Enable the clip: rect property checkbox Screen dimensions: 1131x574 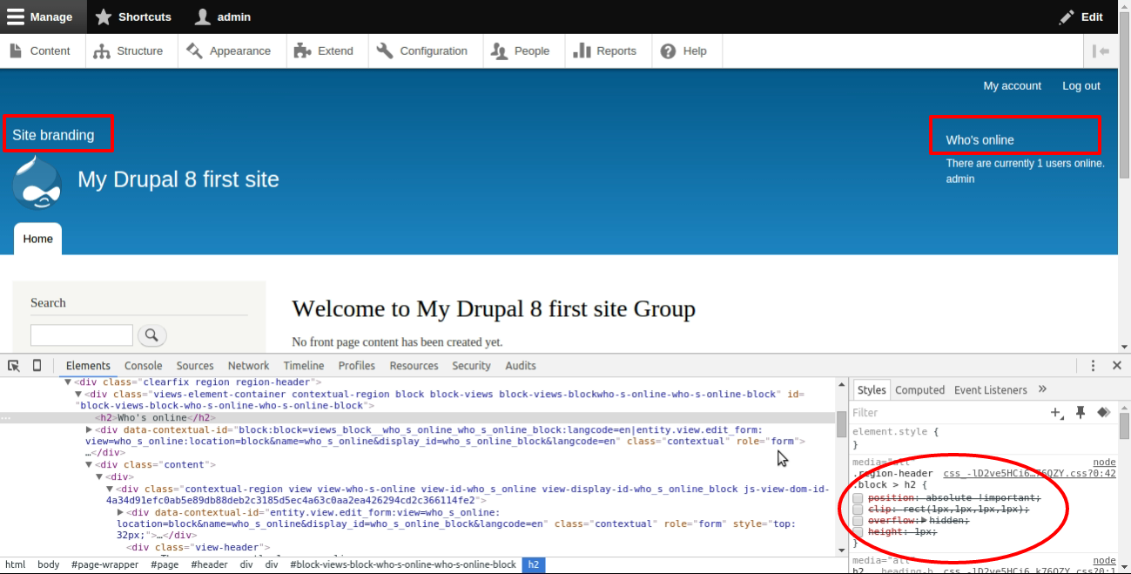pyautogui.click(x=858, y=509)
